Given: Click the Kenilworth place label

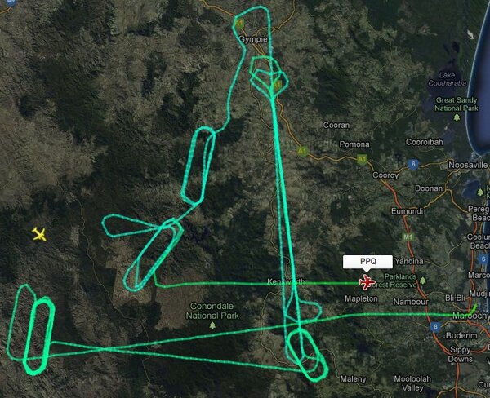Looking at the screenshot, I should pyautogui.click(x=286, y=281).
